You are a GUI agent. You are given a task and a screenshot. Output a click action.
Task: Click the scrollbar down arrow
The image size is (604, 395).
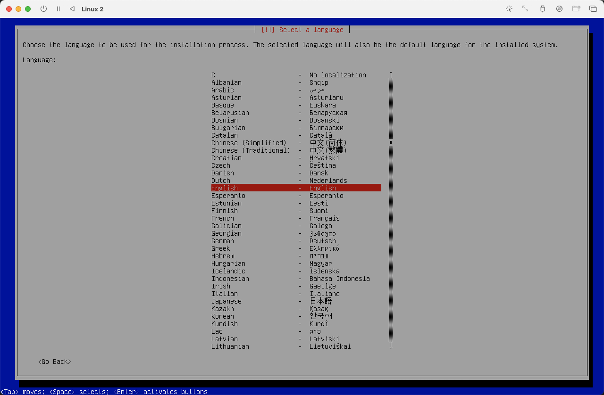click(391, 346)
